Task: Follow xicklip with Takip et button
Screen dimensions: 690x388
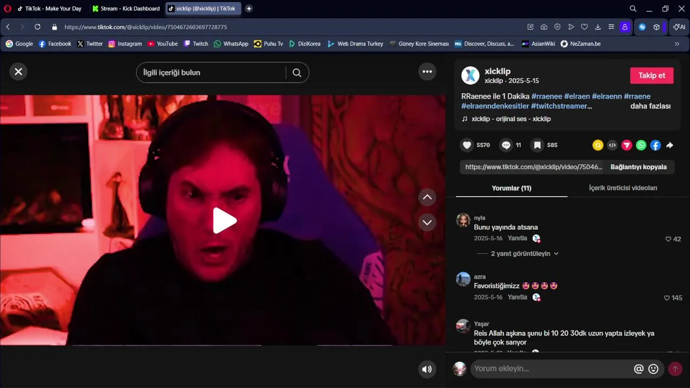Action: click(x=652, y=75)
